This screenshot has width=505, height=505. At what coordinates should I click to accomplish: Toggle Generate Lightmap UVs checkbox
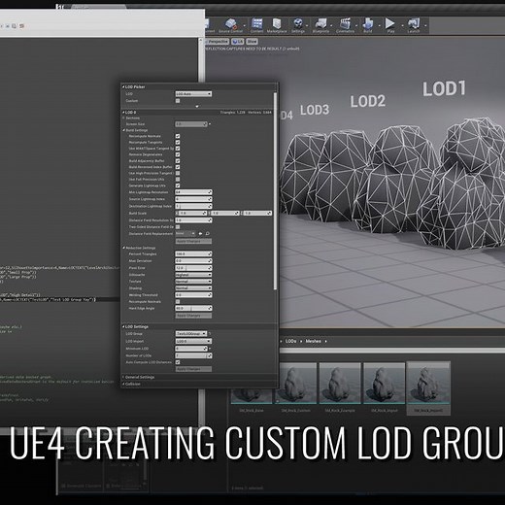178,185
